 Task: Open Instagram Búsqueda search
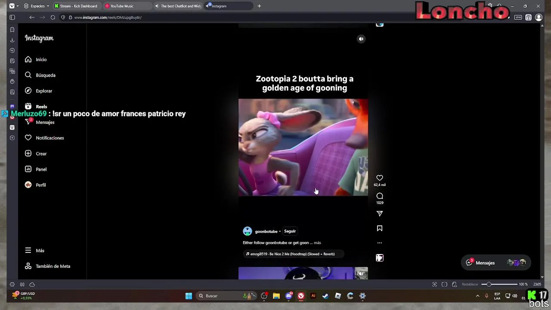(40, 75)
